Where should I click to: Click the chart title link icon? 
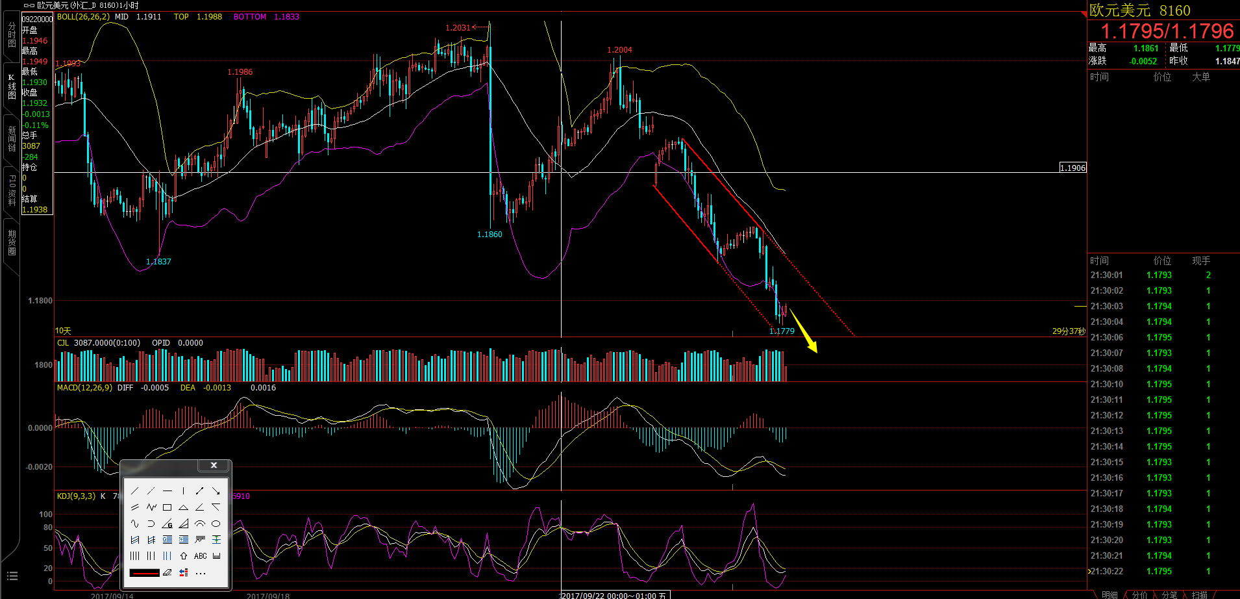(29, 5)
